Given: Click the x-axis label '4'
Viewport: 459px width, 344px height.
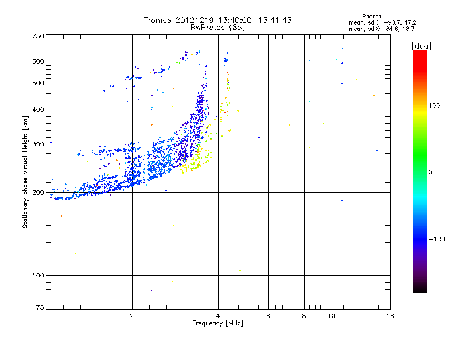Looking at the screenshot, I should click(x=218, y=316).
